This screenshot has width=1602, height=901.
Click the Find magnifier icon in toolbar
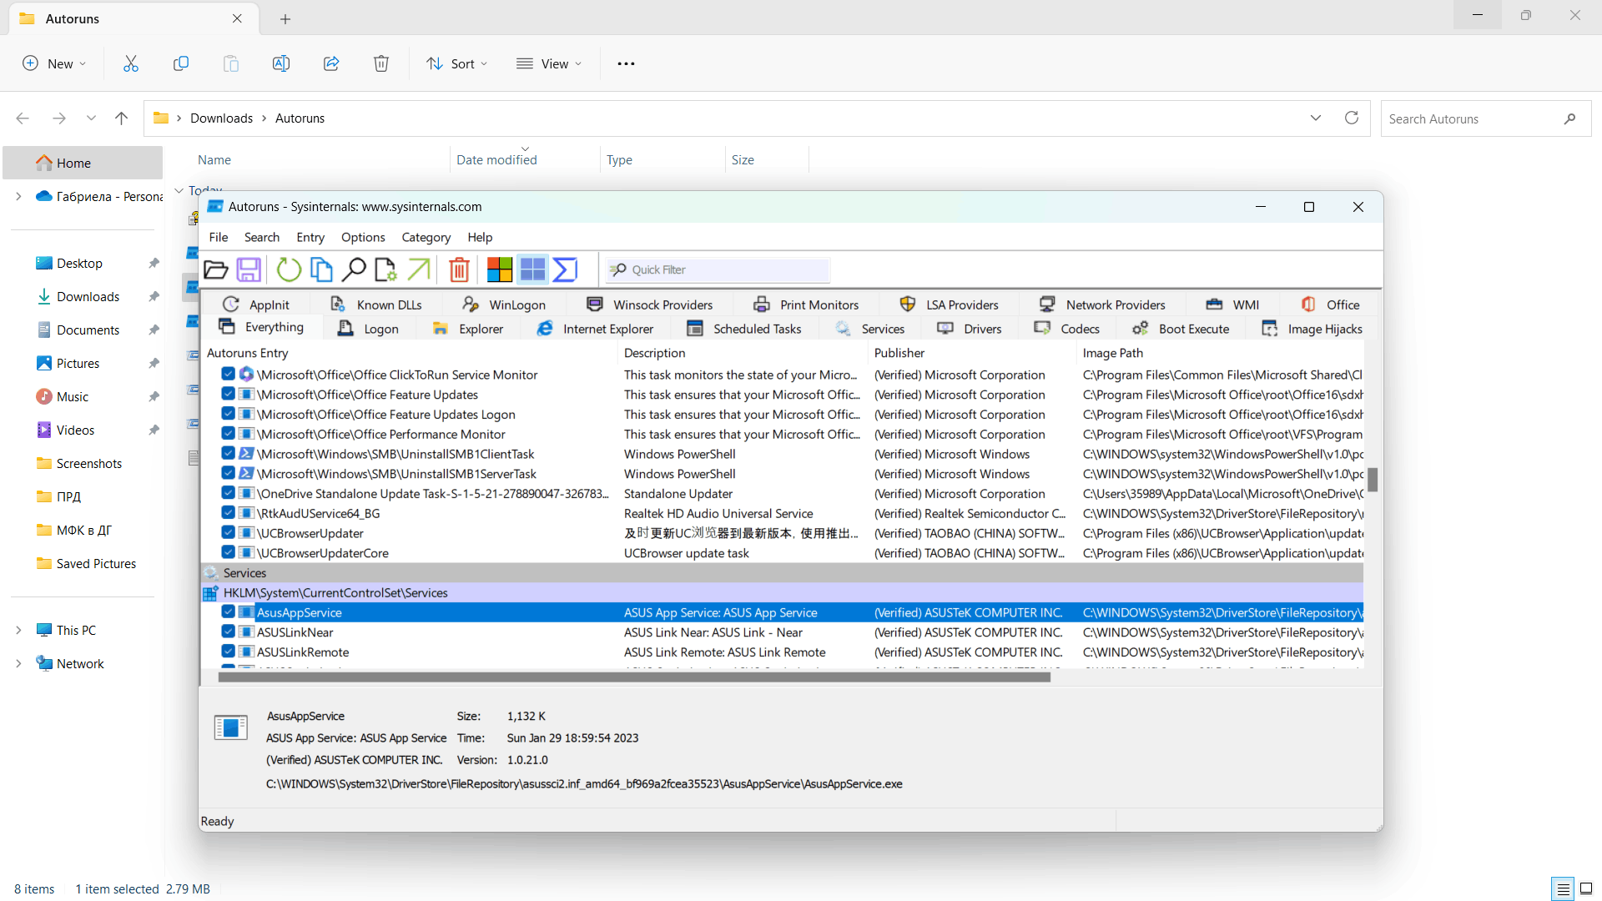pos(354,269)
